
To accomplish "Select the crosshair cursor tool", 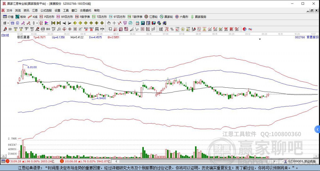I will [114, 23].
